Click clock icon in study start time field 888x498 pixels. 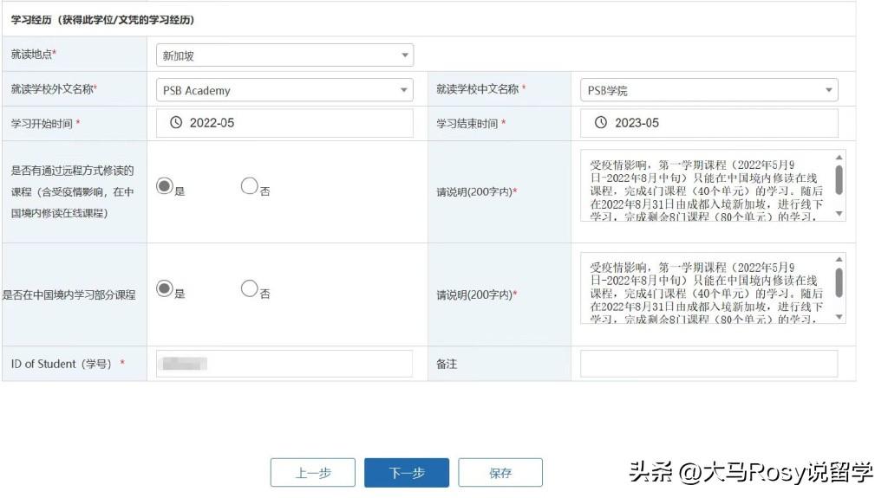tap(176, 123)
